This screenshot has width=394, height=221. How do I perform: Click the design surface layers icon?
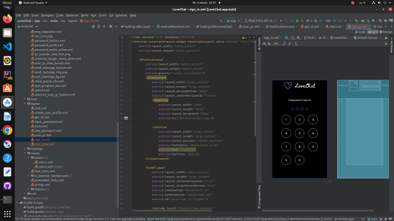click(286, 38)
